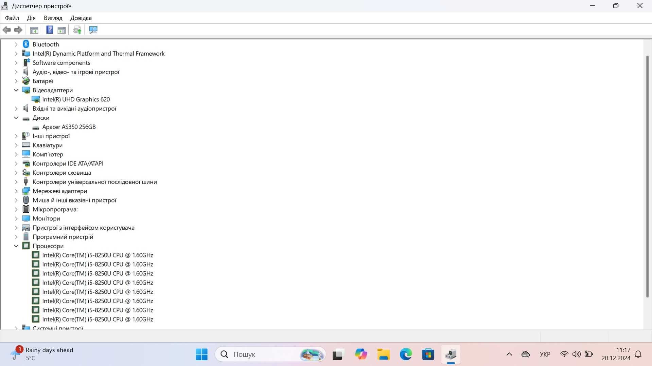Image resolution: width=652 pixels, height=366 pixels.
Task: Select Apacer AS350 256GB disk
Action: click(x=69, y=127)
